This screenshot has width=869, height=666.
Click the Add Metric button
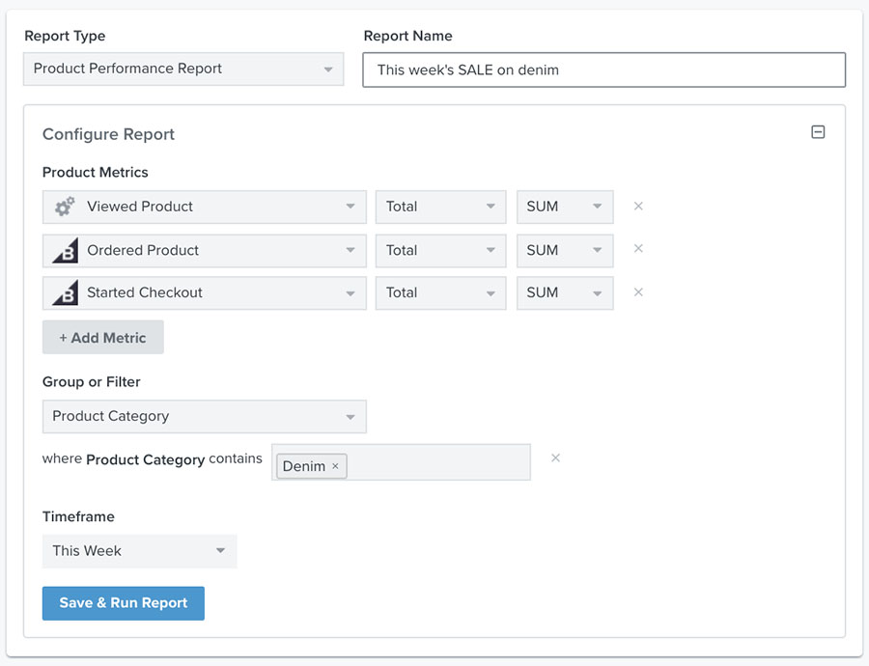(x=102, y=337)
